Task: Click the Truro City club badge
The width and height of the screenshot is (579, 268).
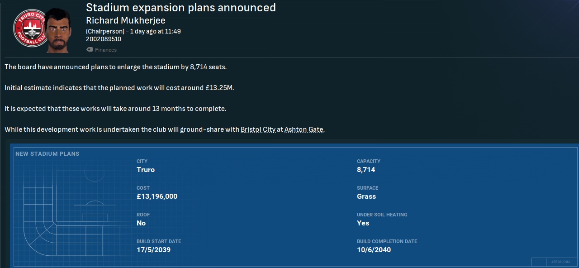Action: (29, 28)
